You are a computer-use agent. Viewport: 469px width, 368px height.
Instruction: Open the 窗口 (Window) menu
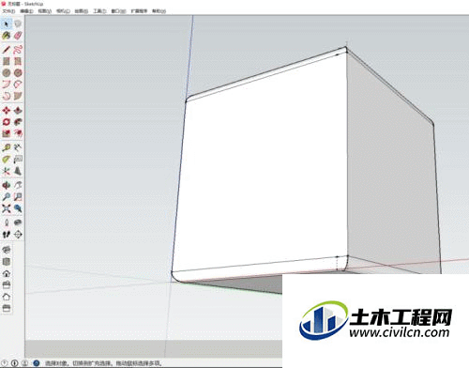point(118,11)
